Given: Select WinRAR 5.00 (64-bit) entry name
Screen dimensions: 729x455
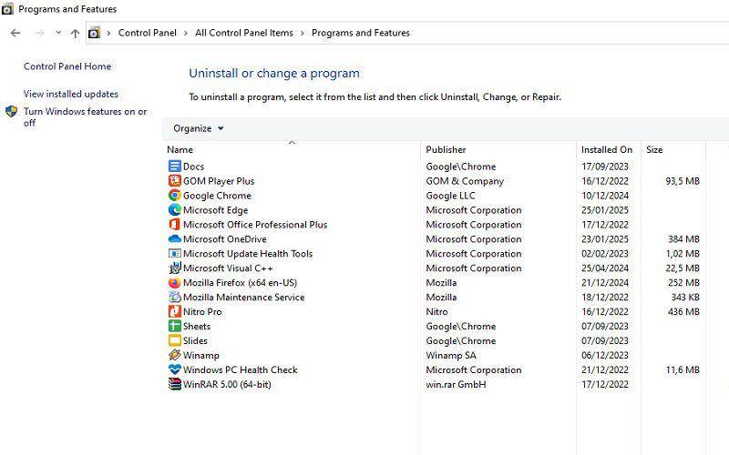Looking at the screenshot, I should pyautogui.click(x=227, y=384).
